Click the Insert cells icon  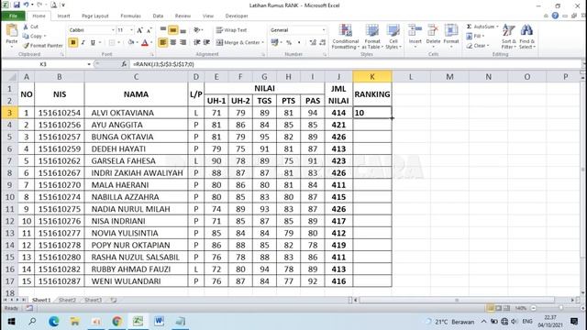pos(415,30)
